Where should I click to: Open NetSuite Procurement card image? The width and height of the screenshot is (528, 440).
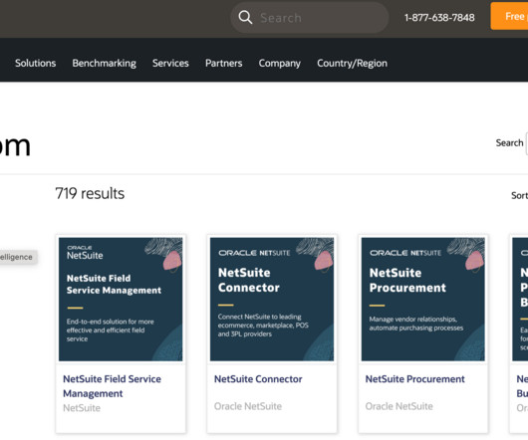click(x=423, y=300)
